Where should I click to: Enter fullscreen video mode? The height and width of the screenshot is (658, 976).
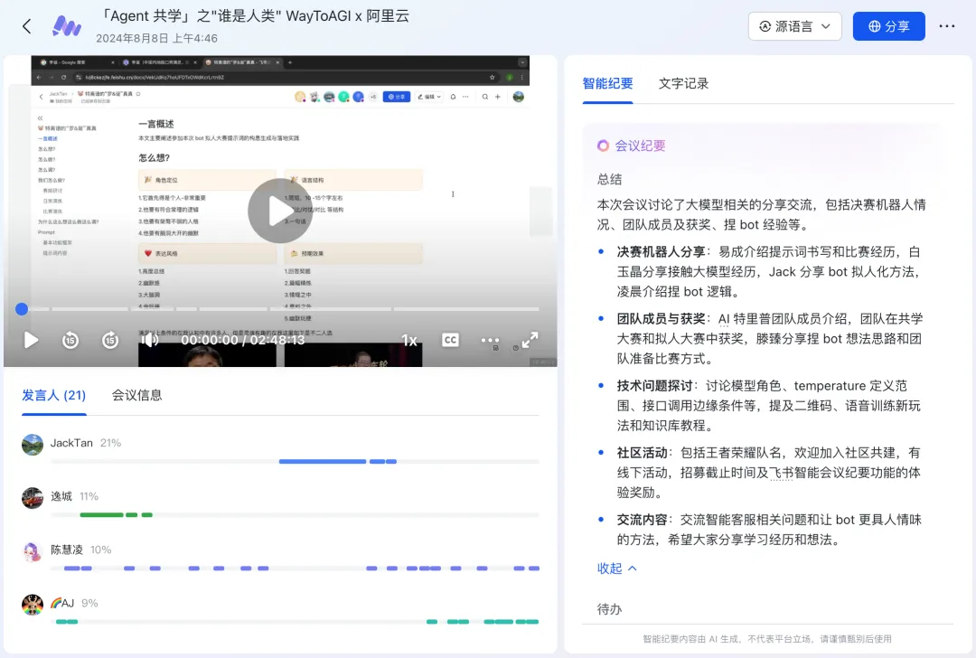(x=530, y=340)
